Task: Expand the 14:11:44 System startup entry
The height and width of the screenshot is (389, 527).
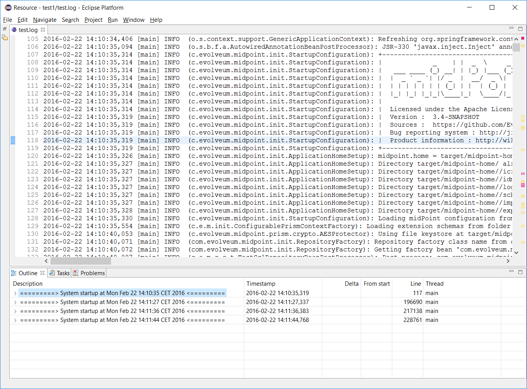Action: point(15,320)
